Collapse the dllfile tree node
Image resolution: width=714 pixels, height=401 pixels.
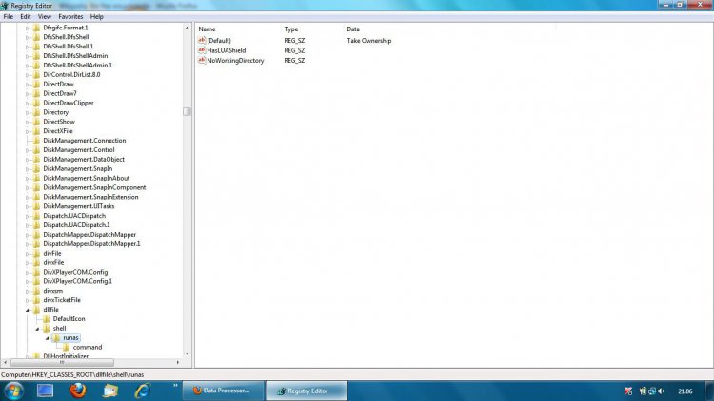coord(27,309)
